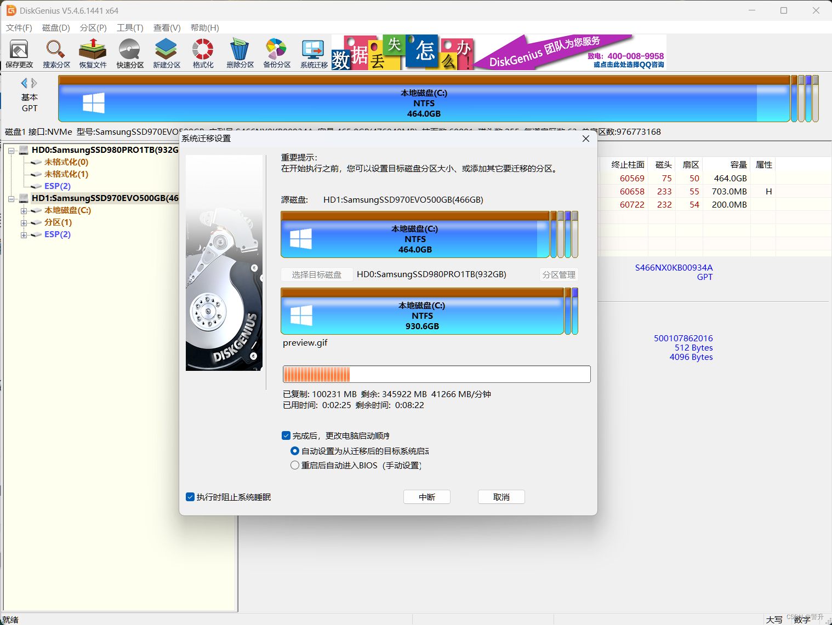Select HD1:SamsungSSD970EVO500GB disk in tree

click(x=105, y=198)
